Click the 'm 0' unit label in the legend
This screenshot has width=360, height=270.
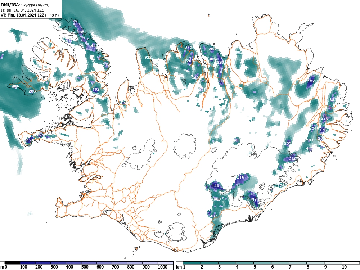click(x=4, y=267)
